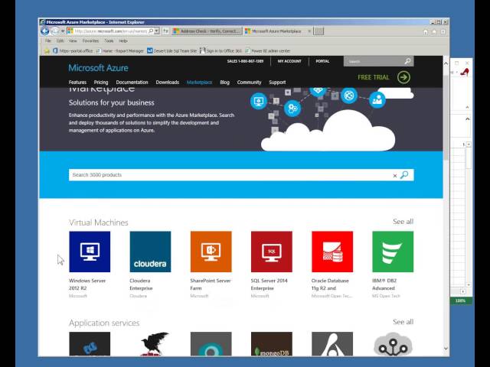490x367 pixels.
Task: Click the browser address bar URL
Action: (110, 31)
